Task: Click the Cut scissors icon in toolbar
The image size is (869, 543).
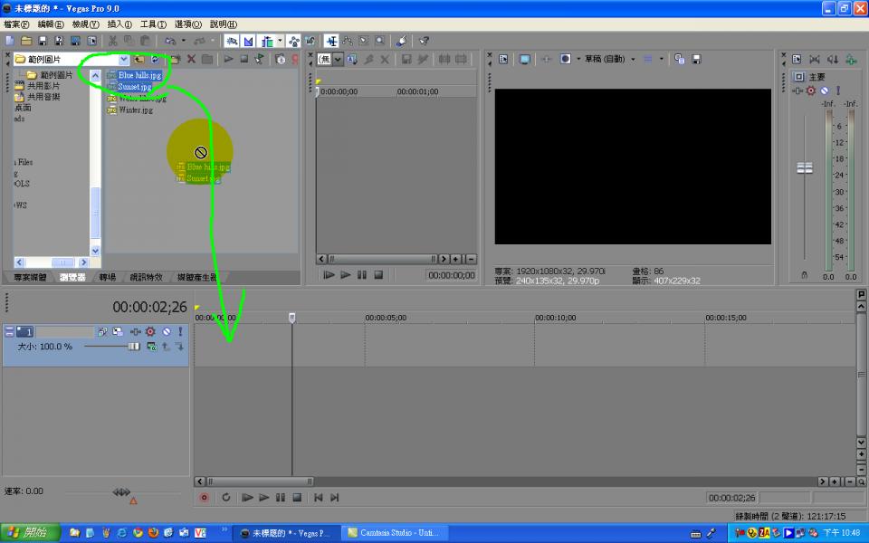Action: (x=113, y=41)
